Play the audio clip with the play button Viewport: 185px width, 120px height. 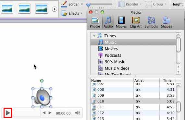coord(8,113)
